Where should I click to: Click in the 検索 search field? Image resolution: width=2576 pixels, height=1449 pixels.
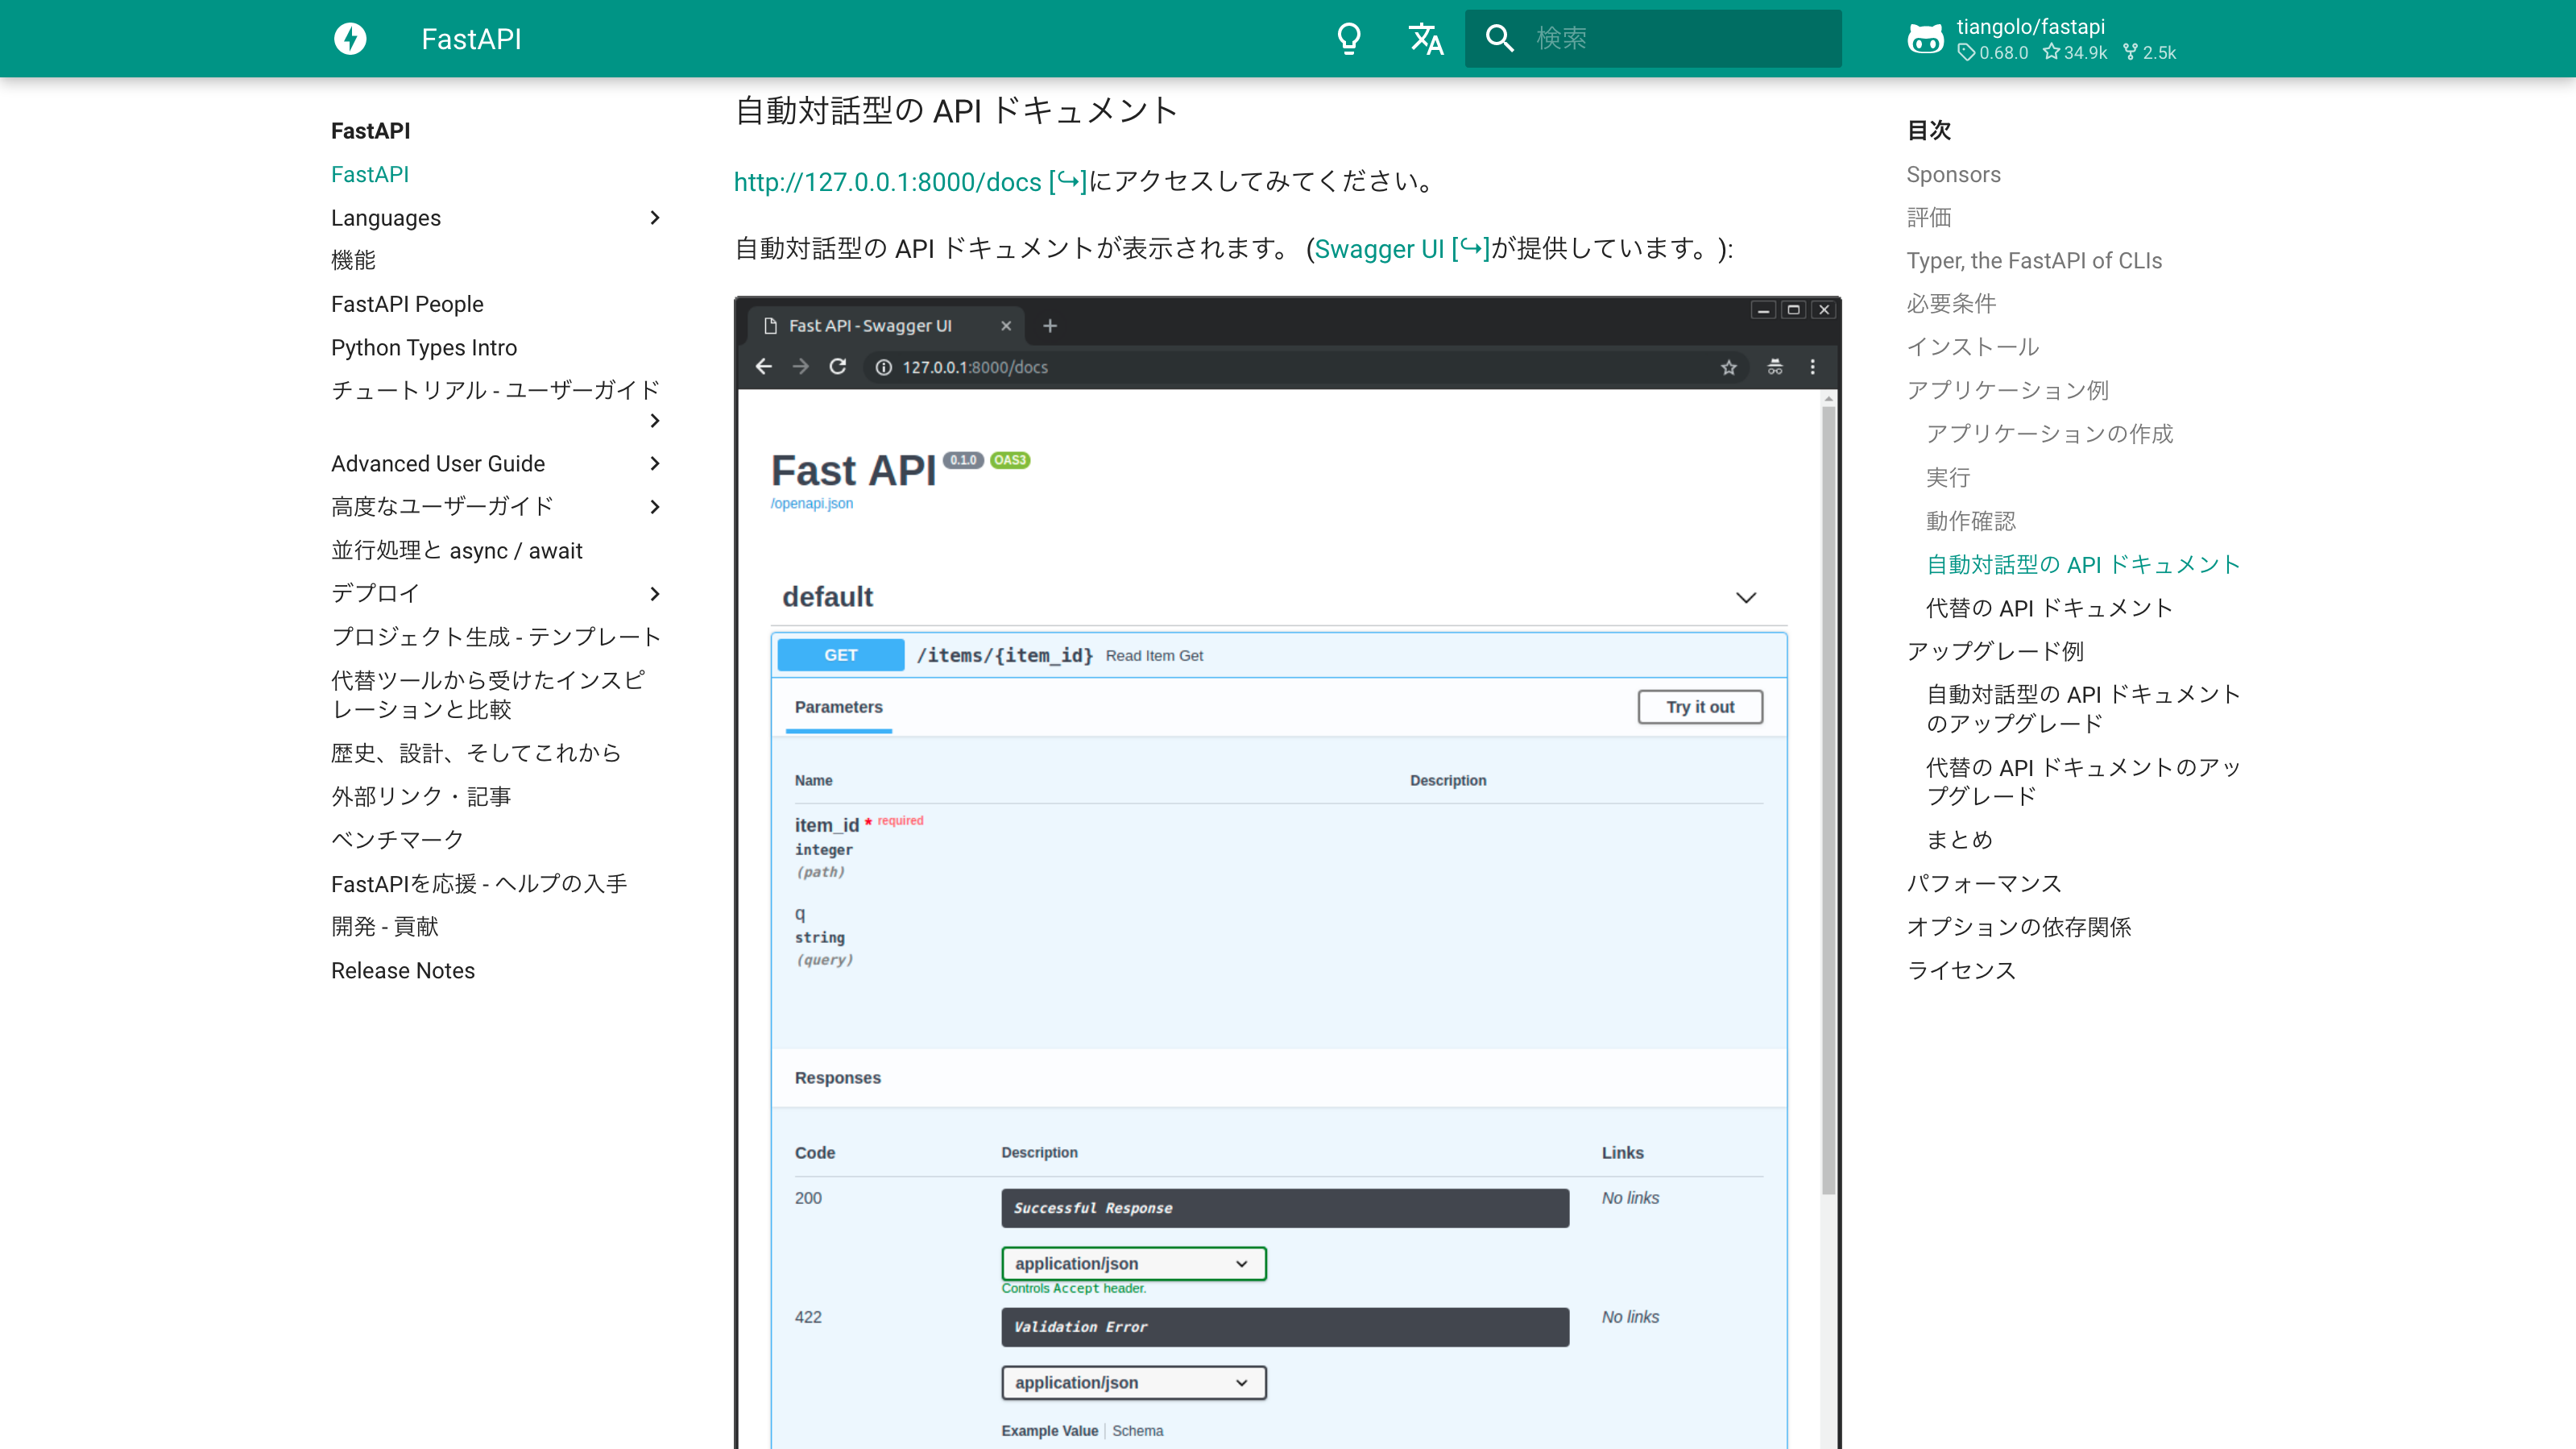[1680, 38]
